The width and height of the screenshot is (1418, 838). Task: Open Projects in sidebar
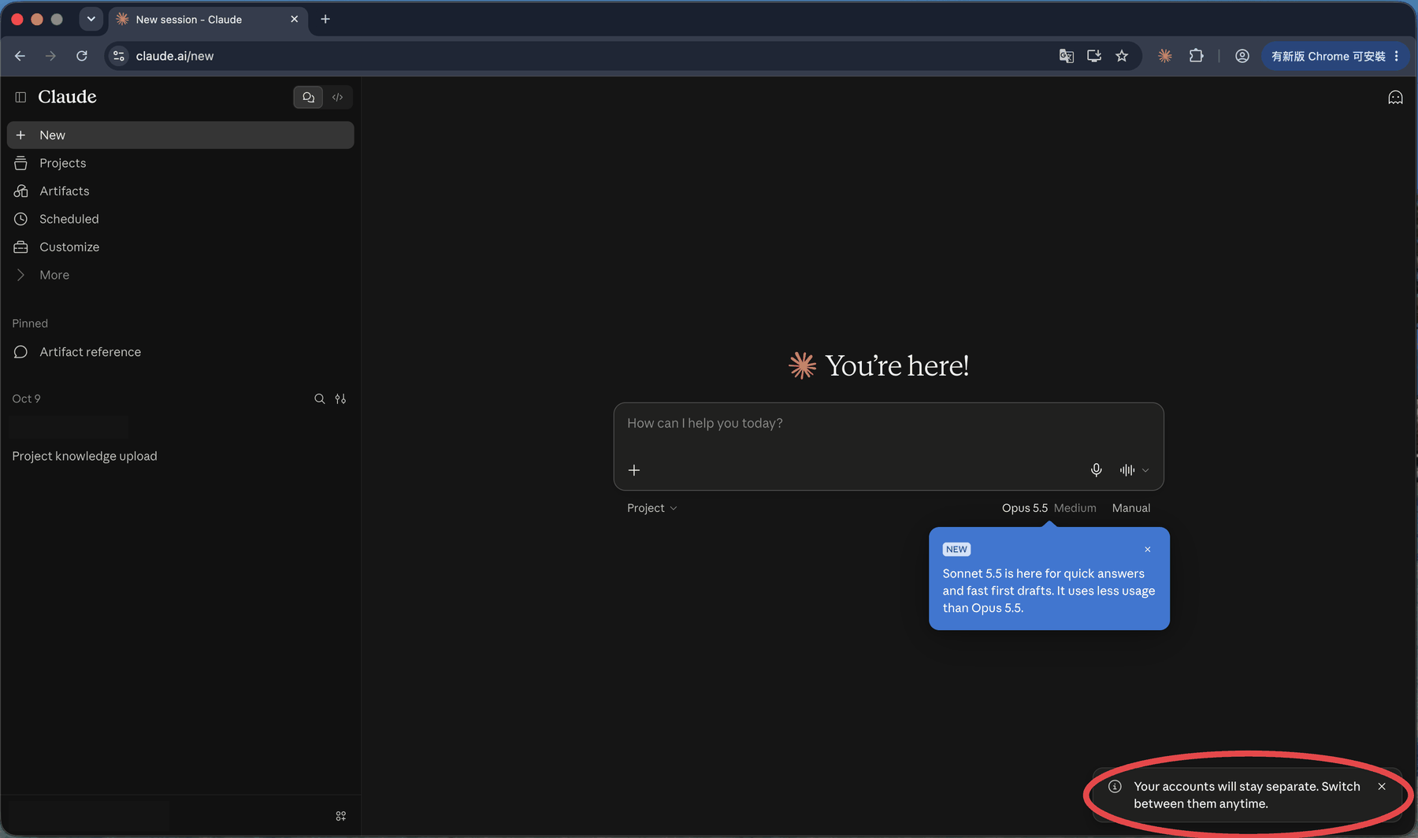click(x=180, y=163)
